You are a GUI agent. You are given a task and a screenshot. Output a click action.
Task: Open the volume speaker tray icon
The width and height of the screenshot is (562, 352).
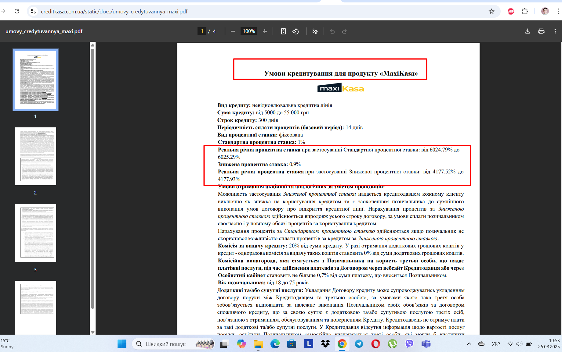click(519, 344)
